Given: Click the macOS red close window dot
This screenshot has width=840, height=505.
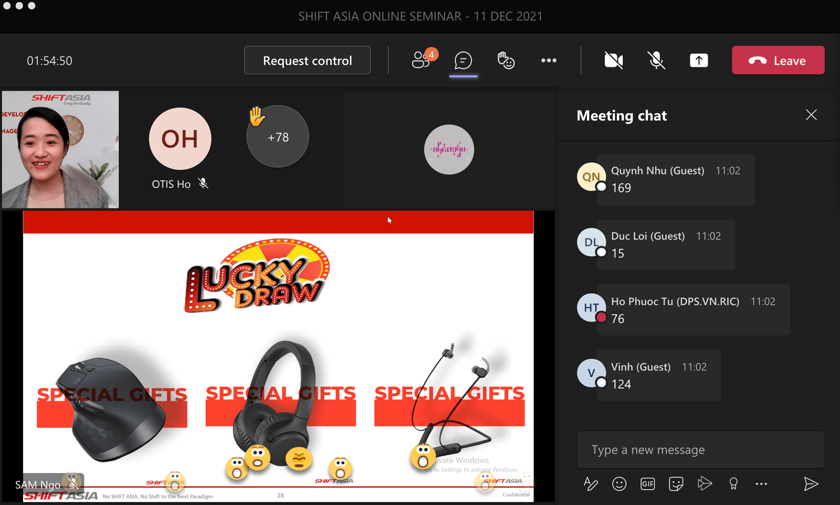Looking at the screenshot, I should pyautogui.click(x=6, y=5).
